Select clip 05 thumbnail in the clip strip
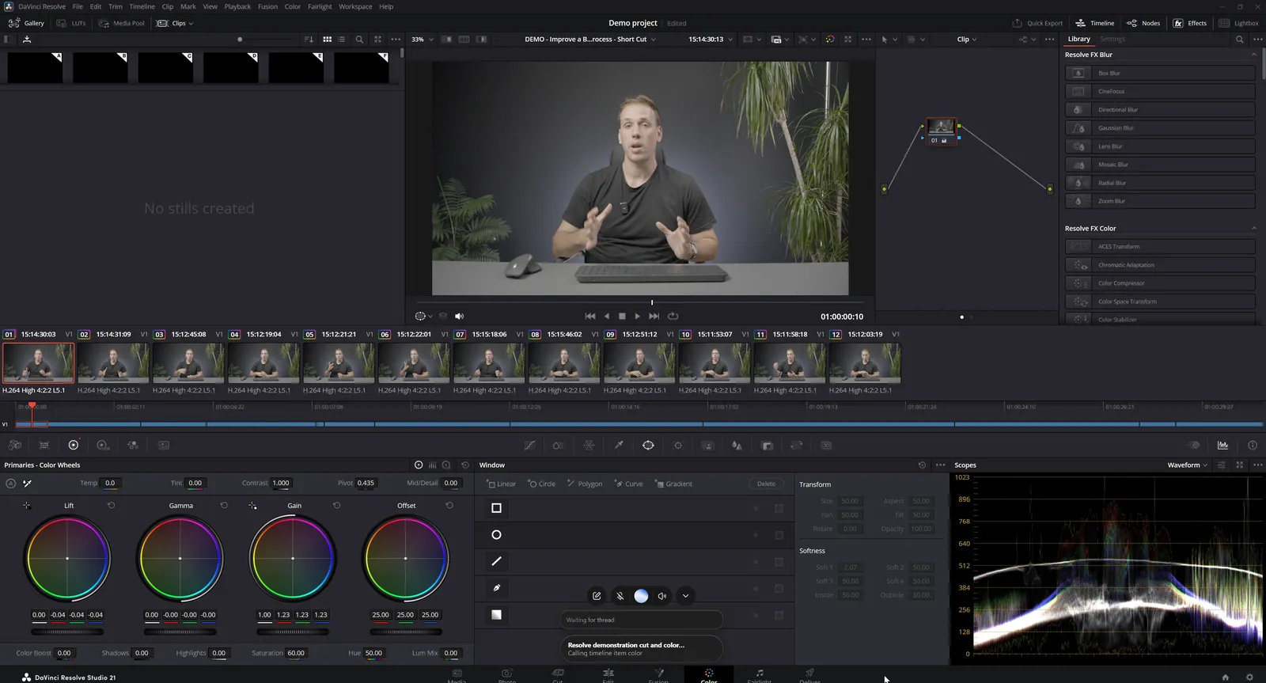This screenshot has width=1266, height=683. click(339, 363)
